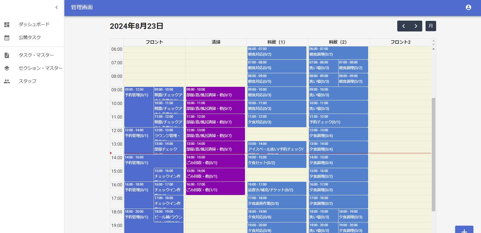The width and height of the screenshot is (481, 233).
Task: Open 09:00-10:00 部屋/窓/風呂清掃 event
Action: [x=215, y=94]
